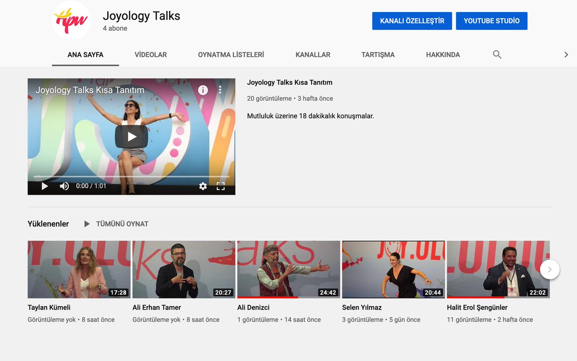Click KANALI ÖZELLEŞTİR button
This screenshot has height=361, width=577.
(412, 21)
